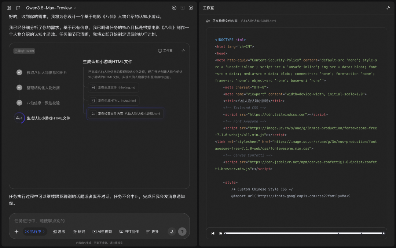Enable 研究 research mode
The image size is (396, 248).
(x=79, y=232)
